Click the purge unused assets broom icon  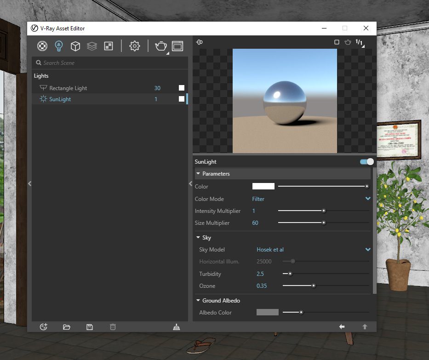[x=177, y=327]
